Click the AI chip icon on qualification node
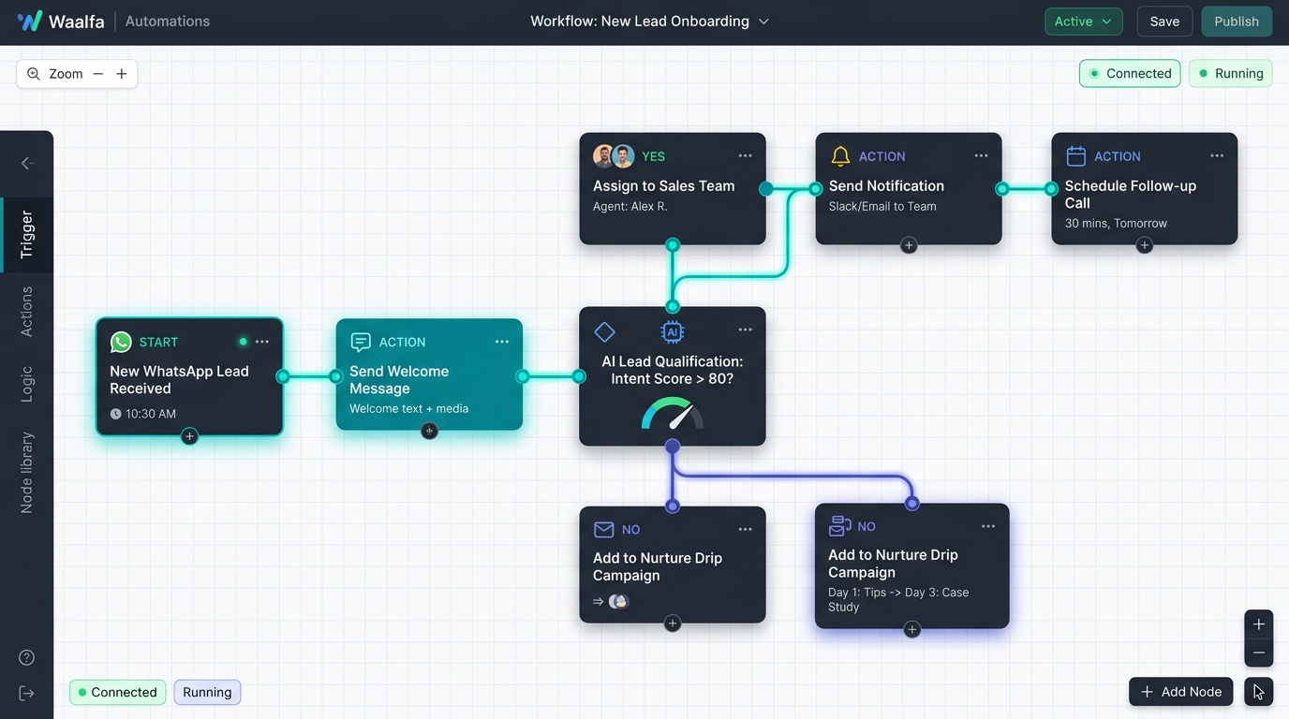This screenshot has width=1289, height=719. coord(672,331)
